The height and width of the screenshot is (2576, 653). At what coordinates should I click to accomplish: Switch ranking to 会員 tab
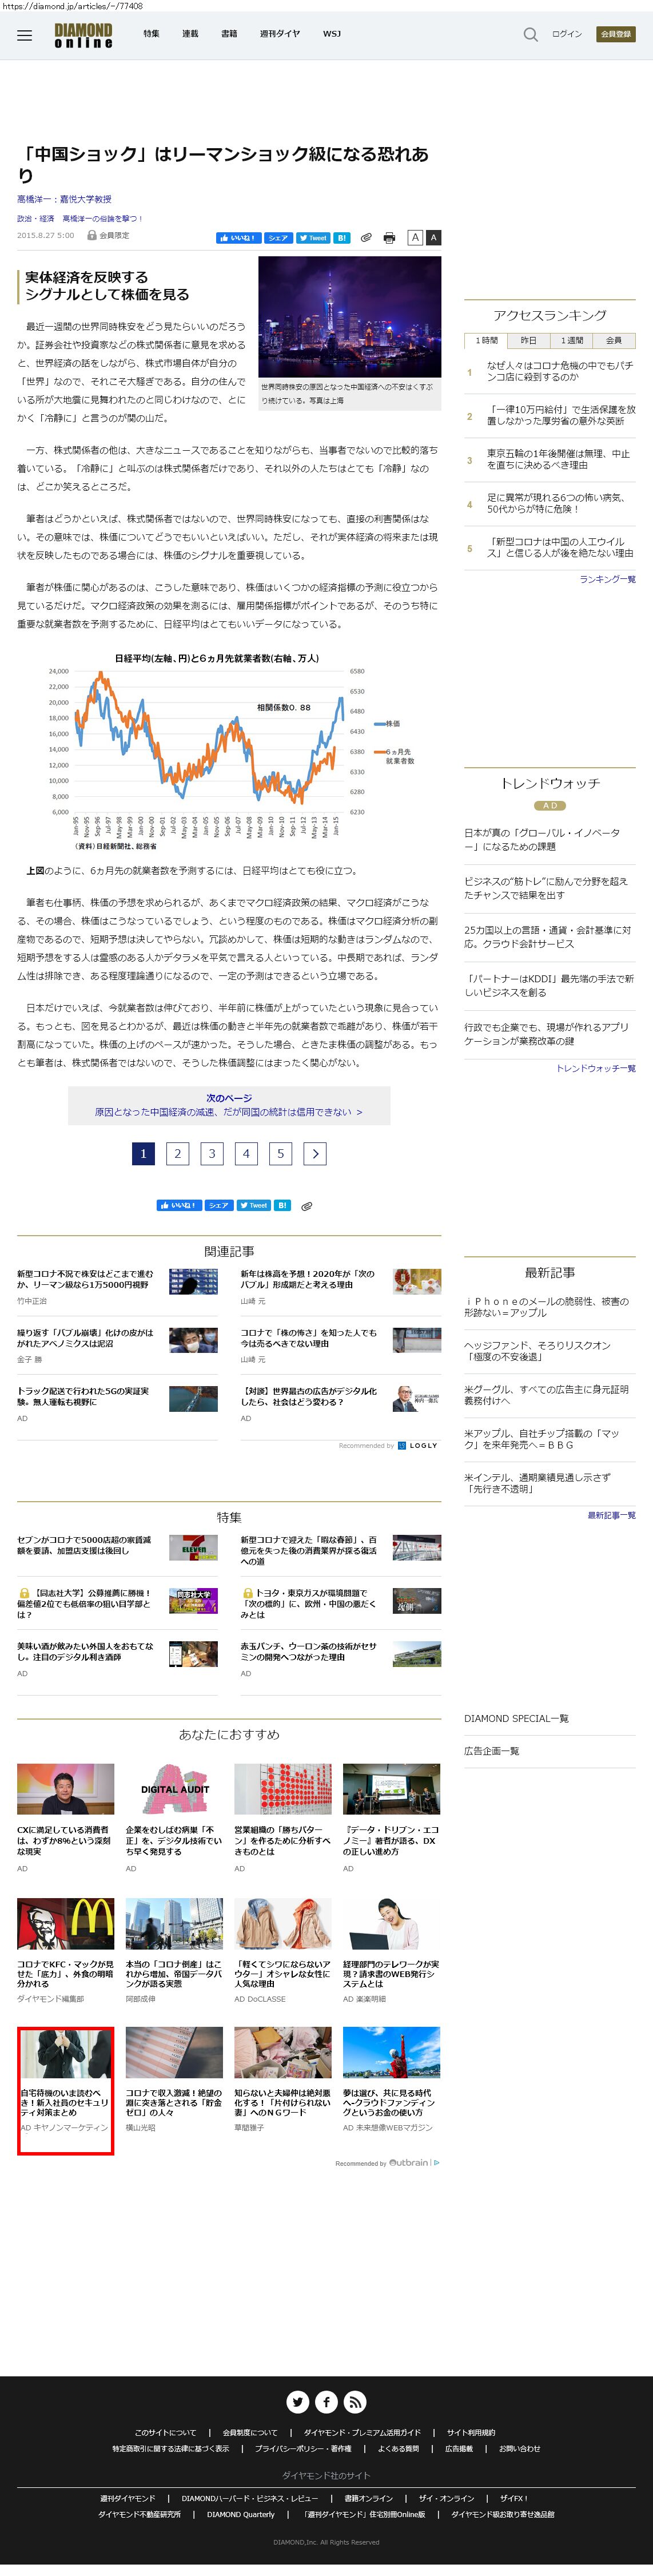pyautogui.click(x=614, y=340)
